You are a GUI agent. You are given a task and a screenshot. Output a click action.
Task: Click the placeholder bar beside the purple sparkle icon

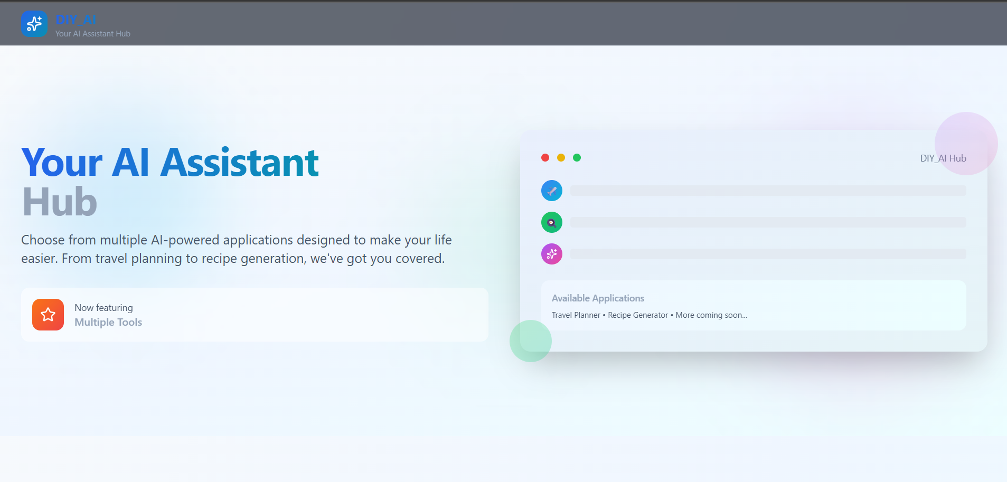click(x=768, y=254)
